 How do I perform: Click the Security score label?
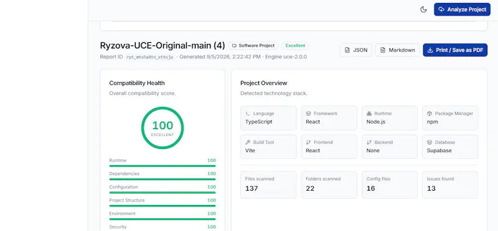tap(118, 227)
